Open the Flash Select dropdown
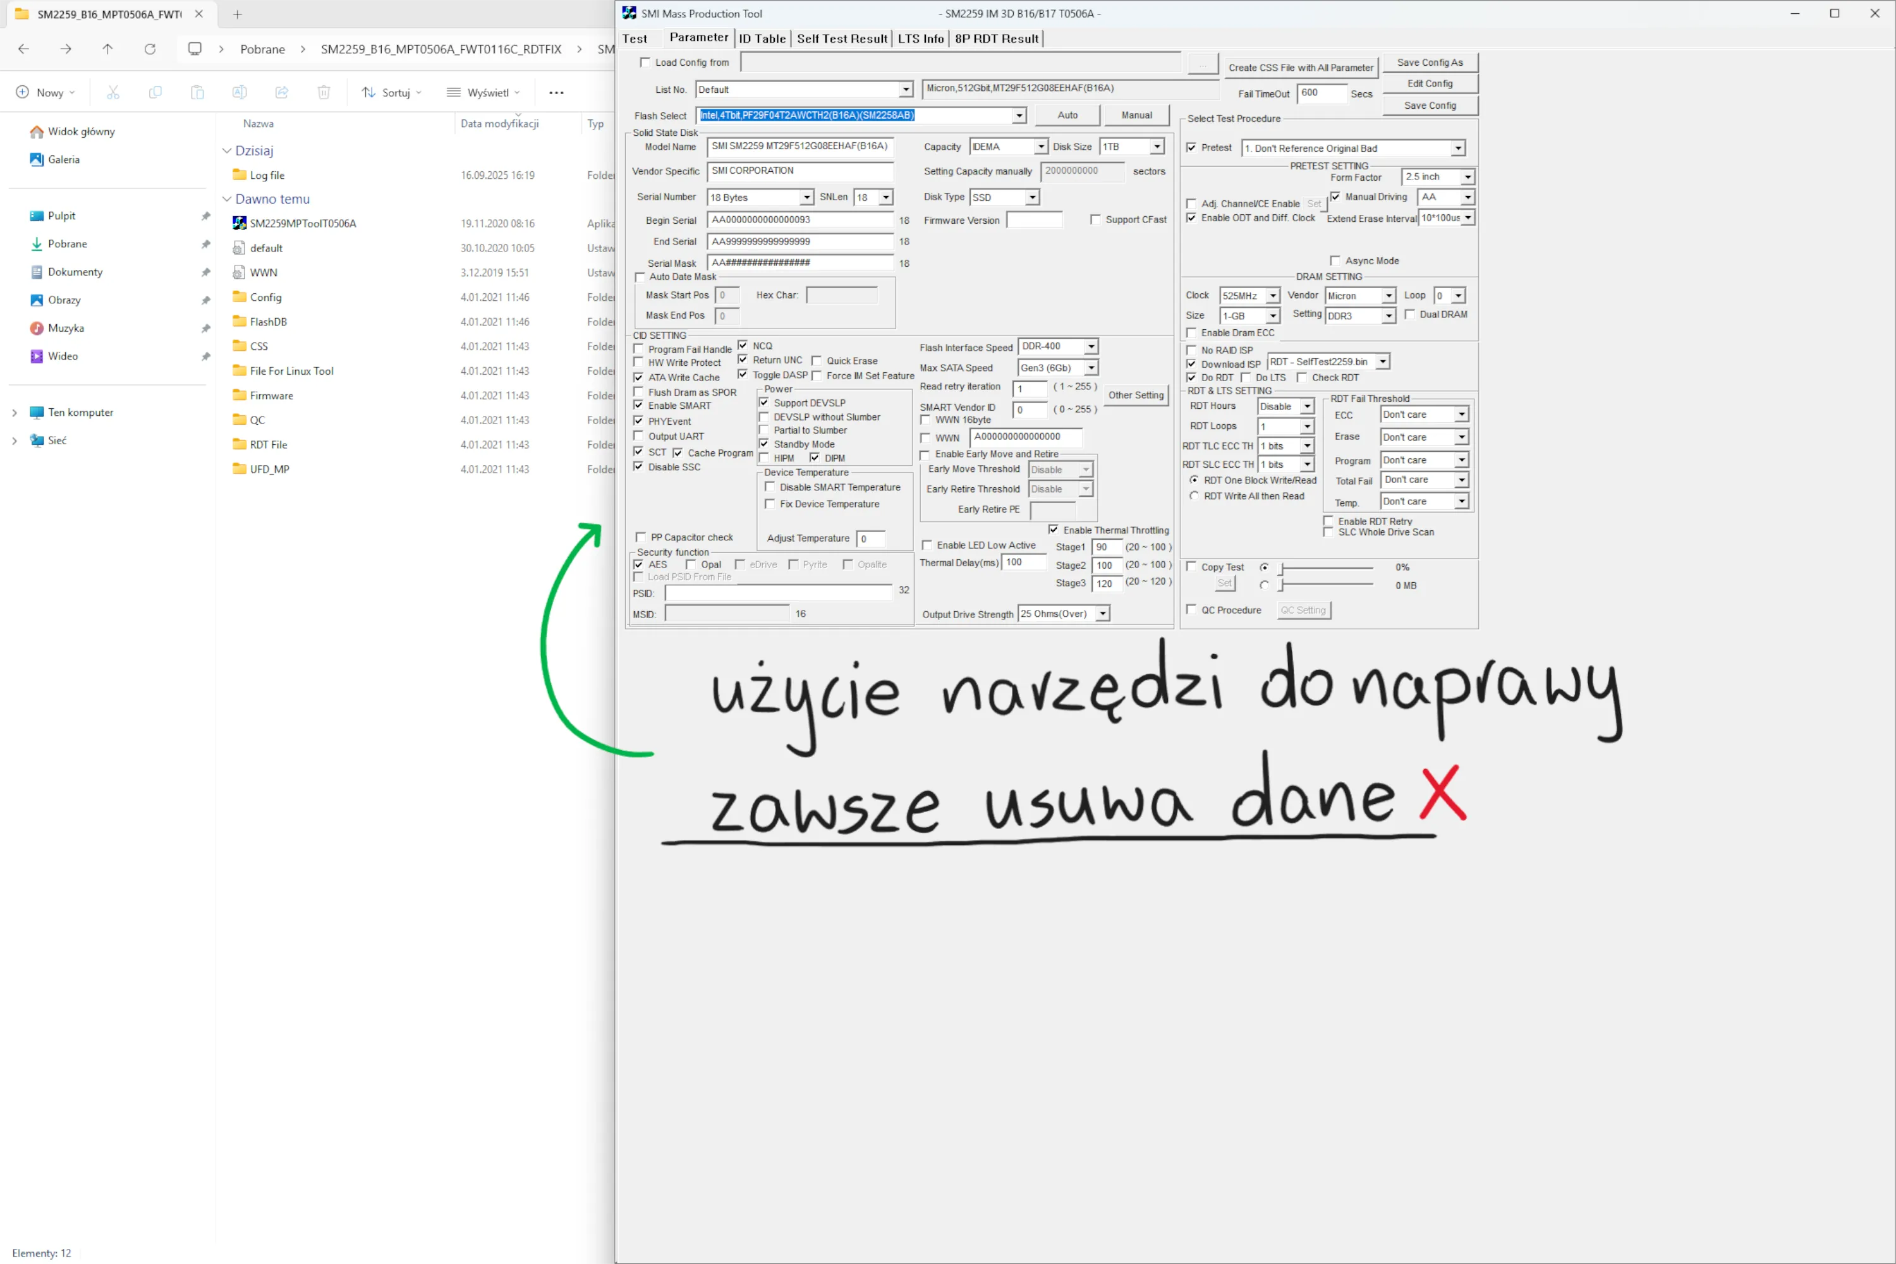Viewport: 1896px width, 1264px height. click(1019, 115)
